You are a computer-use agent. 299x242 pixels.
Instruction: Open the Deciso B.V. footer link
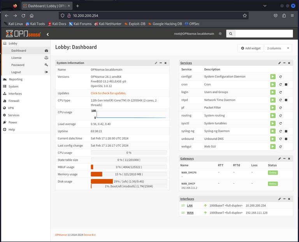coord(90,235)
